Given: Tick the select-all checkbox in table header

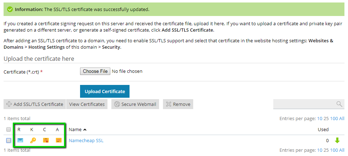Looking at the screenshot, I should click(9, 129).
